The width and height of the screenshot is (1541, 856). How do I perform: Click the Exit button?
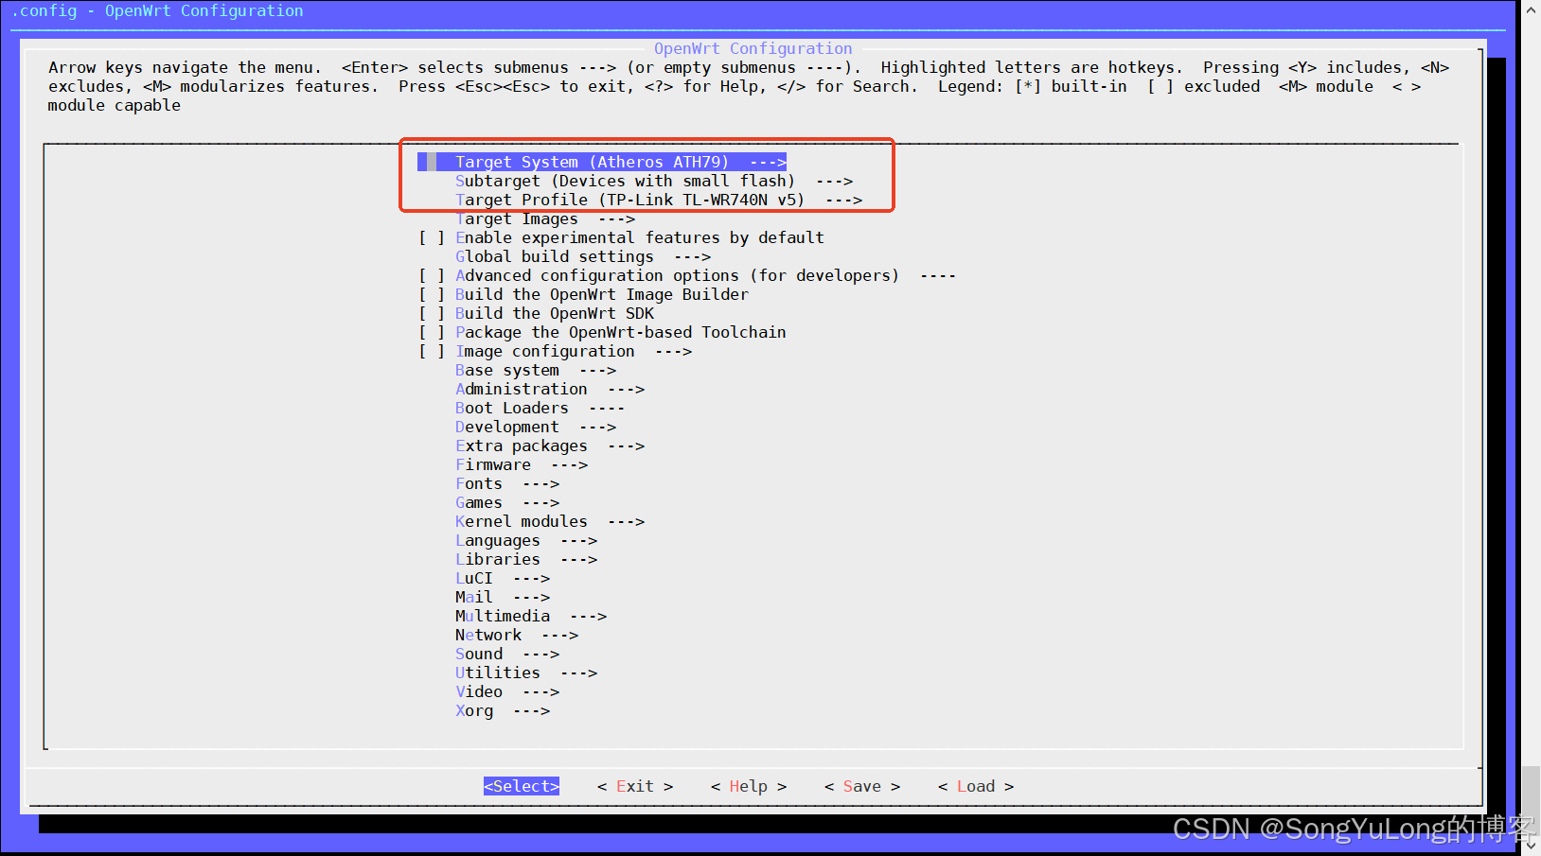635,786
